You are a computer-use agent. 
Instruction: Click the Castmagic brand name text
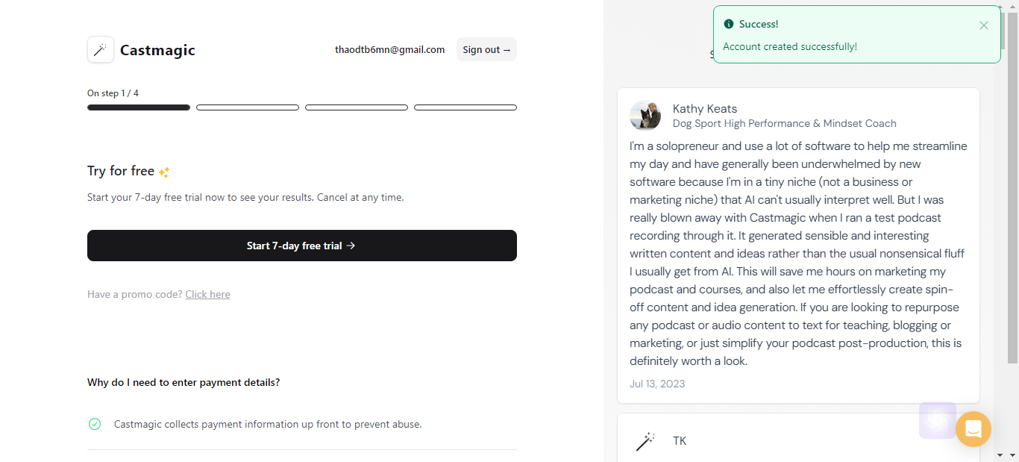[157, 50]
